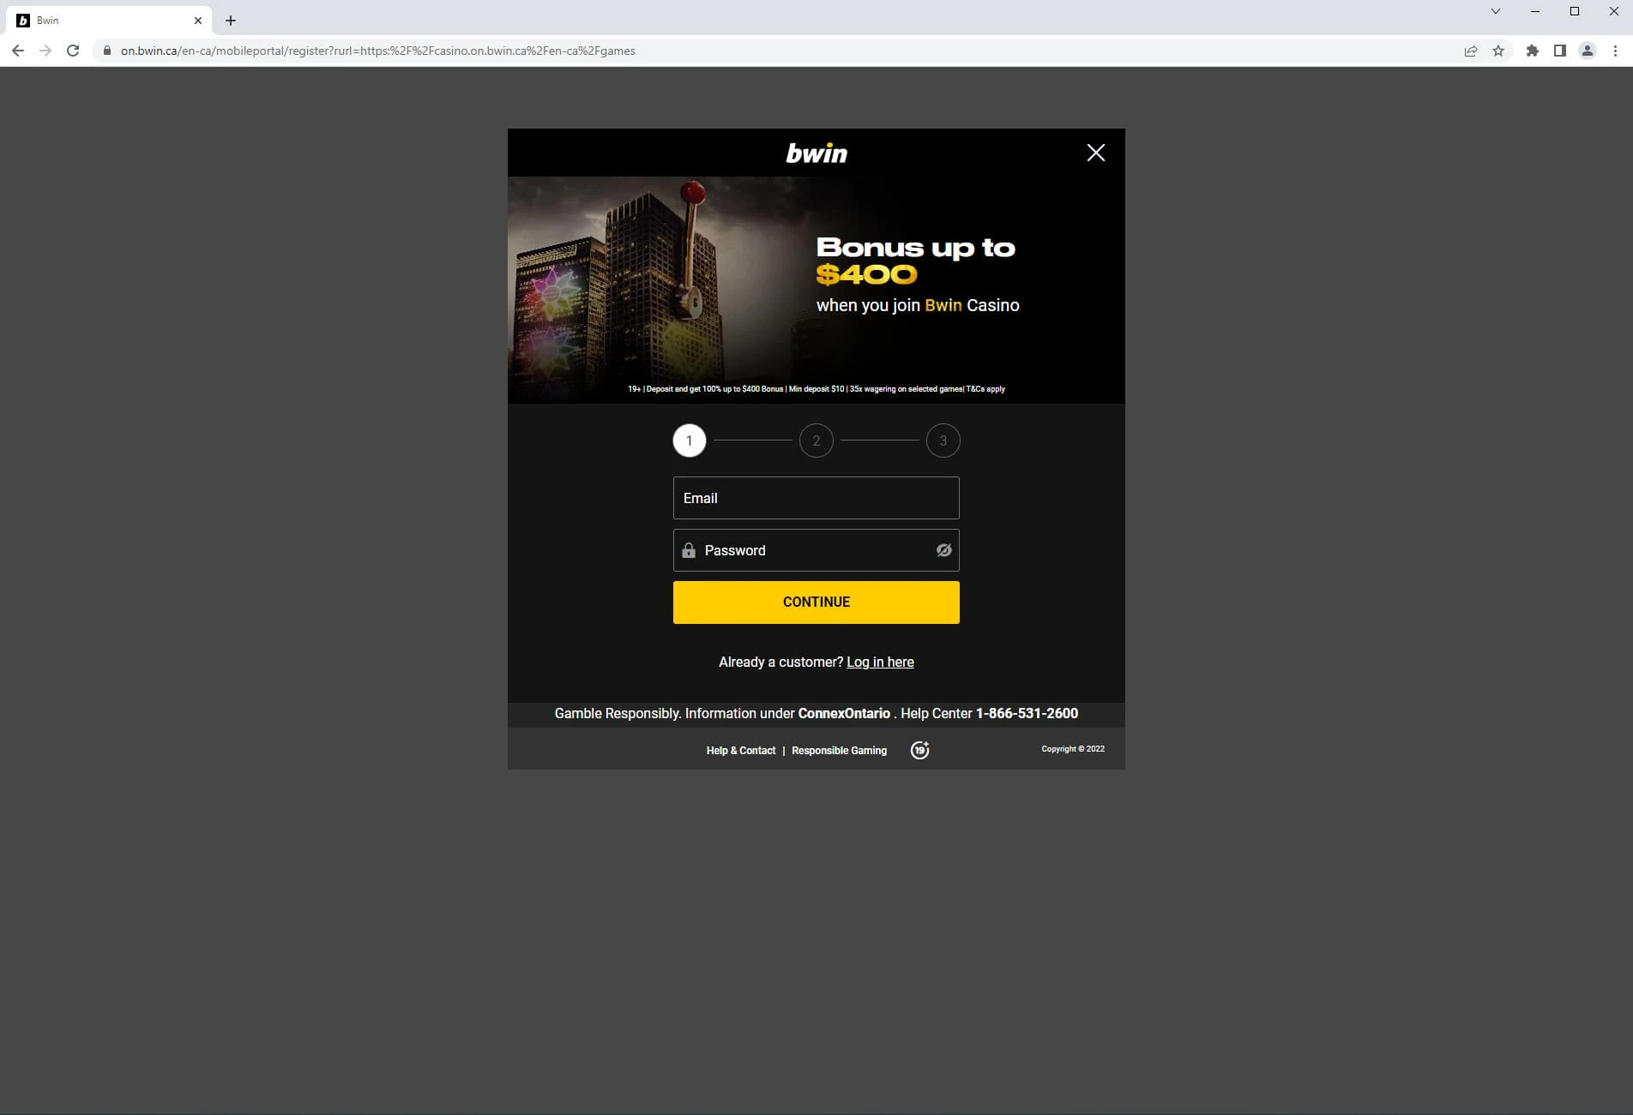Screen dimensions: 1633x1115
Task: Open the Responsible Gaming link
Action: coord(839,750)
